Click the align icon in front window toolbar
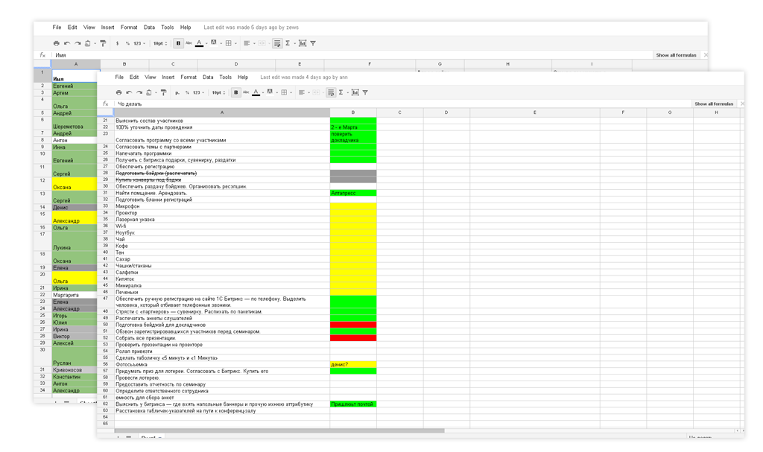This screenshot has height=452, width=763. click(302, 92)
